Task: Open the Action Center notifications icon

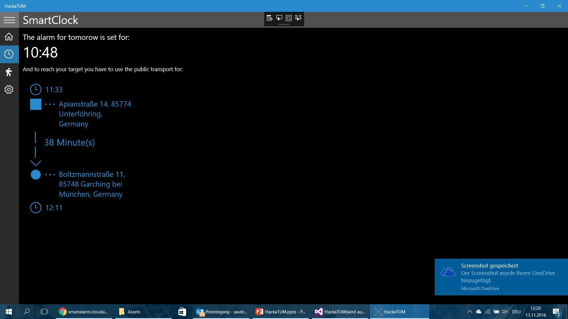Action: (556, 312)
